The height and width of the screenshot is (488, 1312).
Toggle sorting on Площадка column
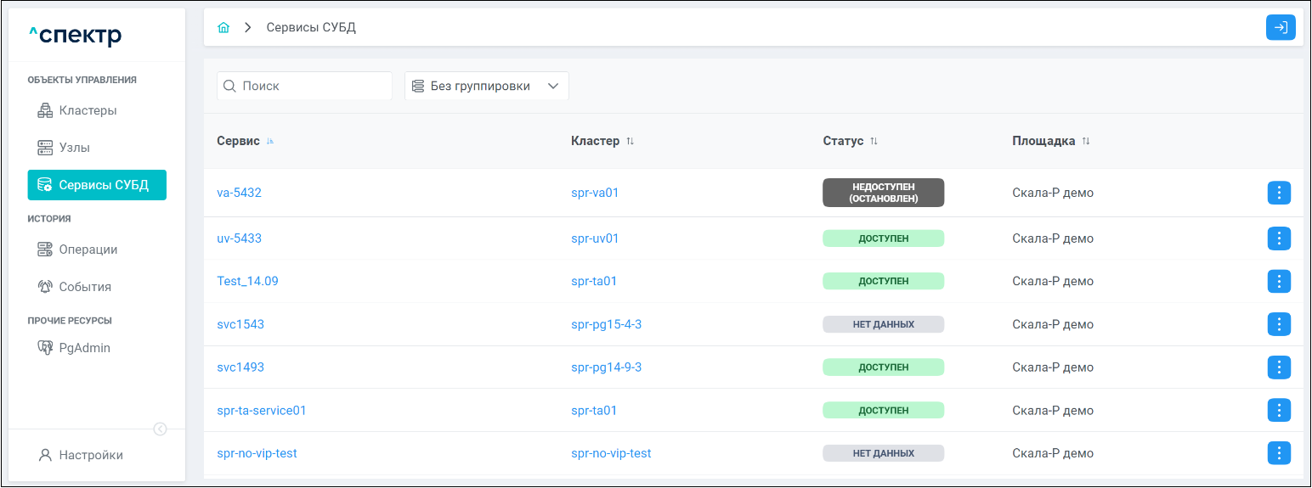[1086, 142]
